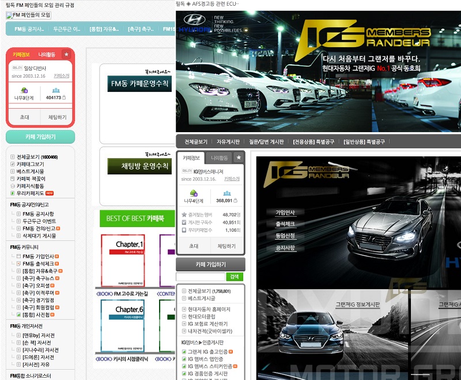Open the 카페소개 link in the Grandeur cafe
The image size is (461, 380).
pos(232,179)
